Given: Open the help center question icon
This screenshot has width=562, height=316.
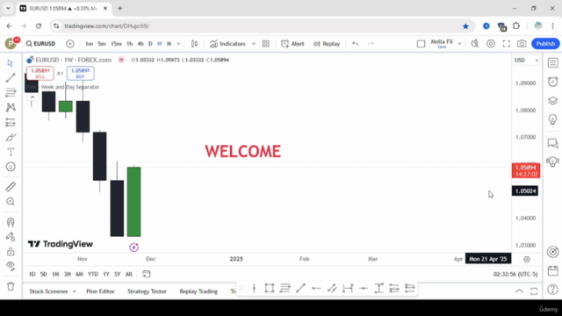Looking at the screenshot, I should [552, 289].
